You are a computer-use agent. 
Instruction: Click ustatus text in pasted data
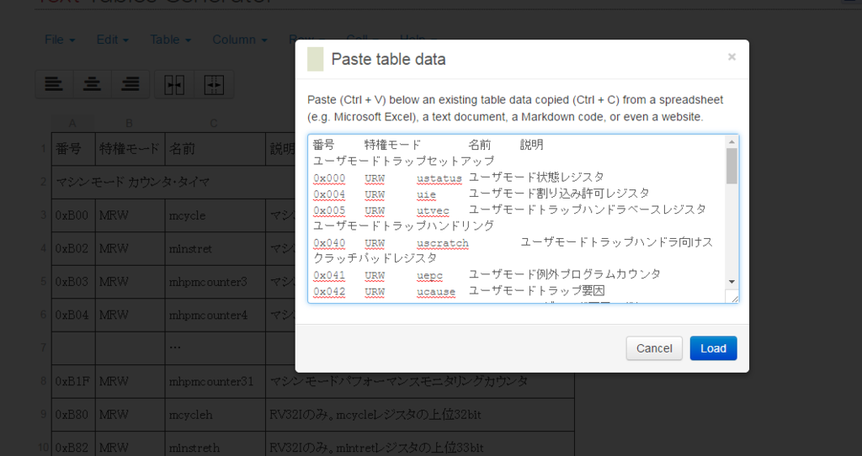pos(439,178)
